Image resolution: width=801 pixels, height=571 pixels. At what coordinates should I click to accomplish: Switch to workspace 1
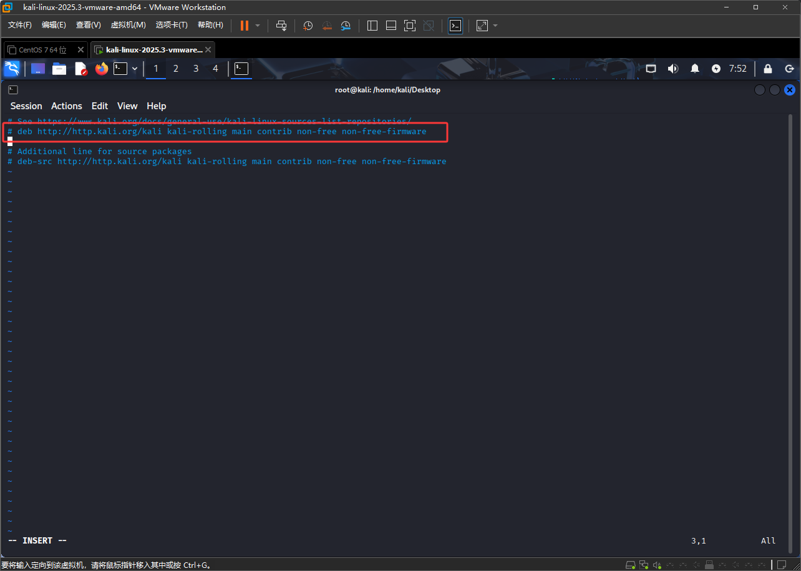pyautogui.click(x=156, y=69)
